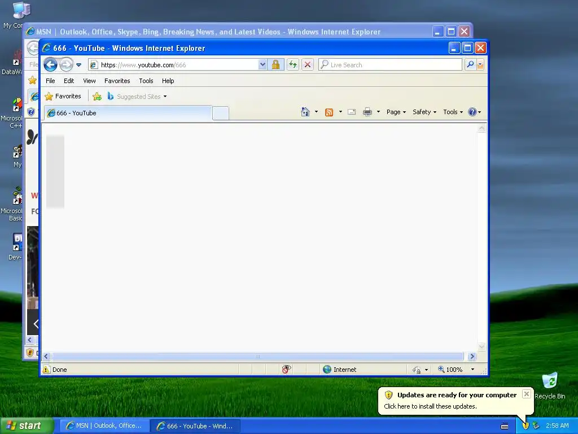Select the 666 - YouTube tab
578x434 pixels.
tap(128, 113)
